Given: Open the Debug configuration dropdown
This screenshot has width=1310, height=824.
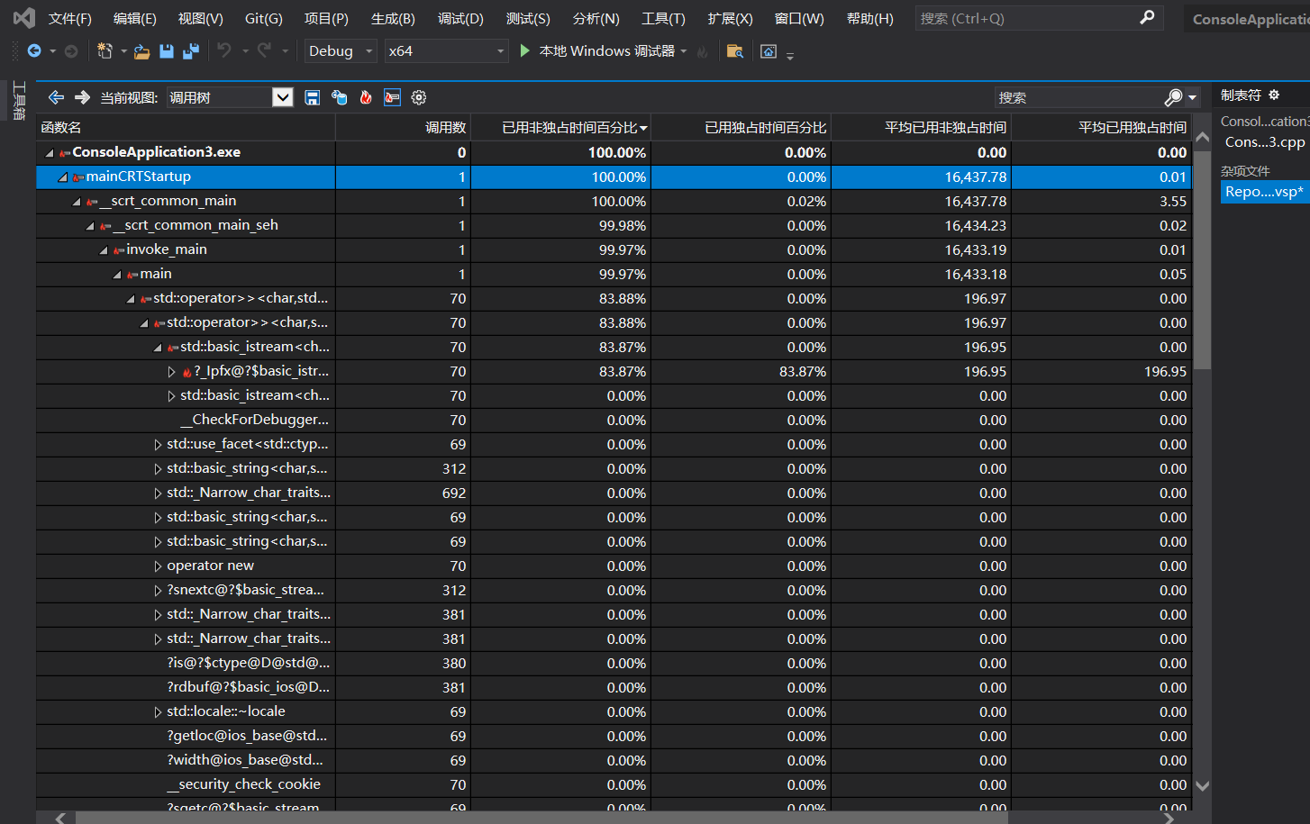Looking at the screenshot, I should [x=341, y=51].
